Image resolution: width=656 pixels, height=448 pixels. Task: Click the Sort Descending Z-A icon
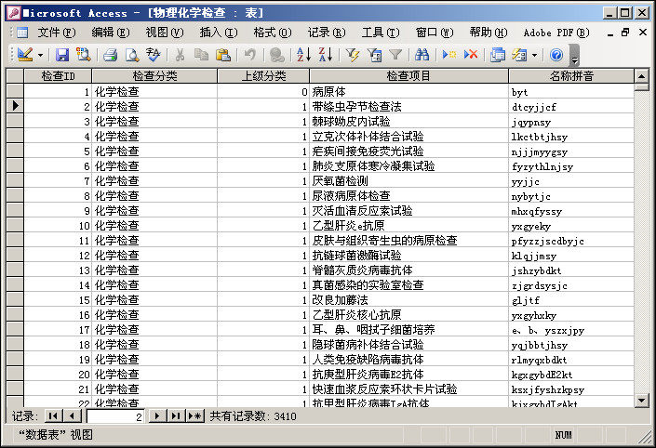(325, 55)
